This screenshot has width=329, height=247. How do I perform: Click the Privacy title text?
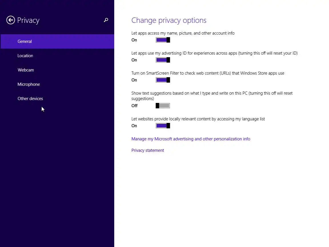28,20
